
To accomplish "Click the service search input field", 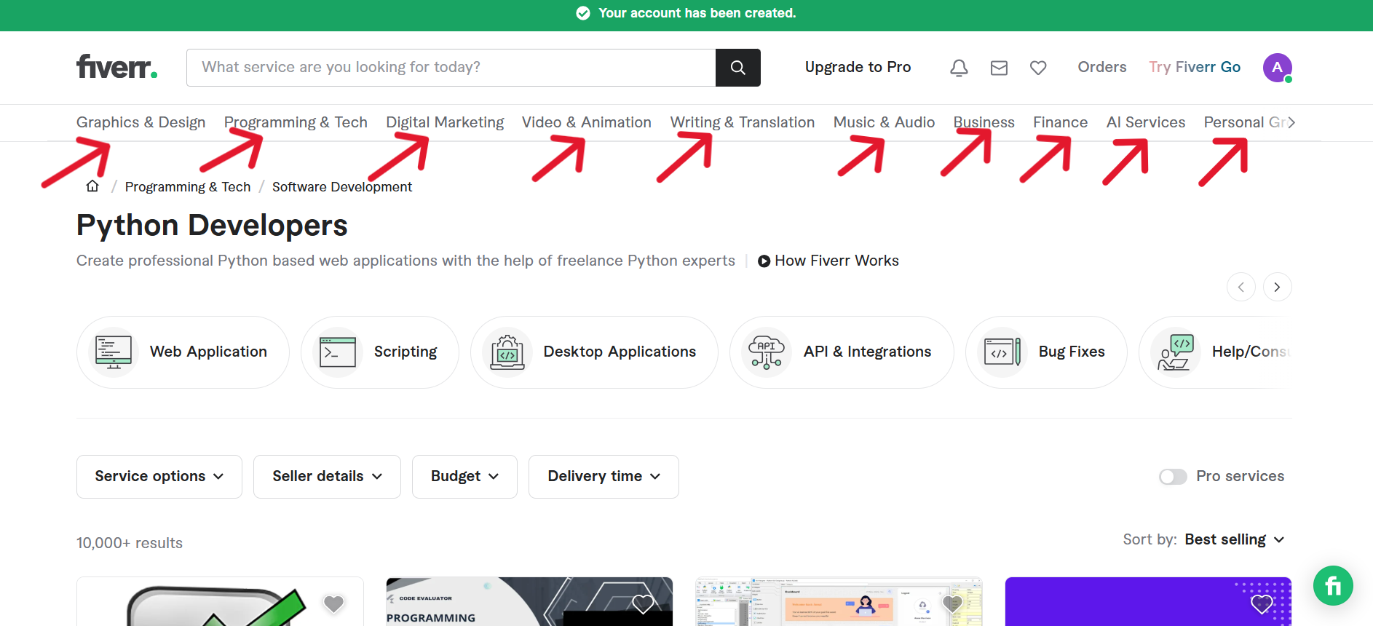I will (x=451, y=68).
